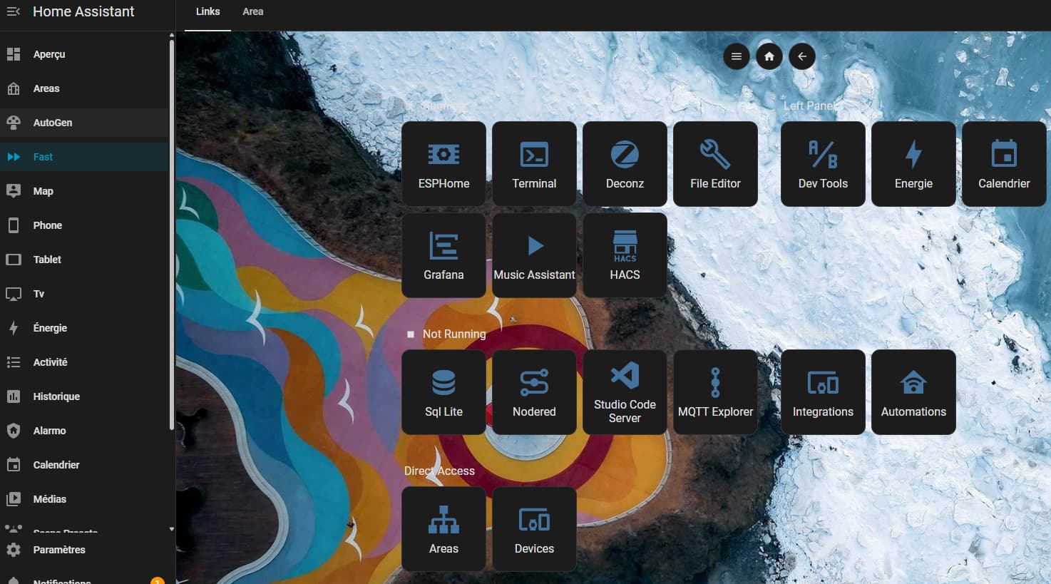Open the HACS store tile

tap(625, 255)
